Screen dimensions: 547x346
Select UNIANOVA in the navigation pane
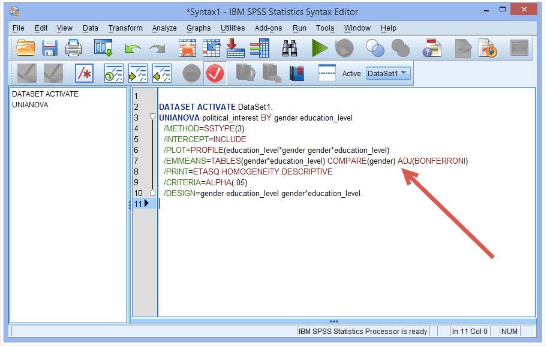coord(30,104)
